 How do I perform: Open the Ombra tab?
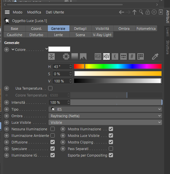(124, 29)
